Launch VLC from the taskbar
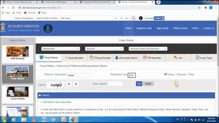 click(34, 120)
